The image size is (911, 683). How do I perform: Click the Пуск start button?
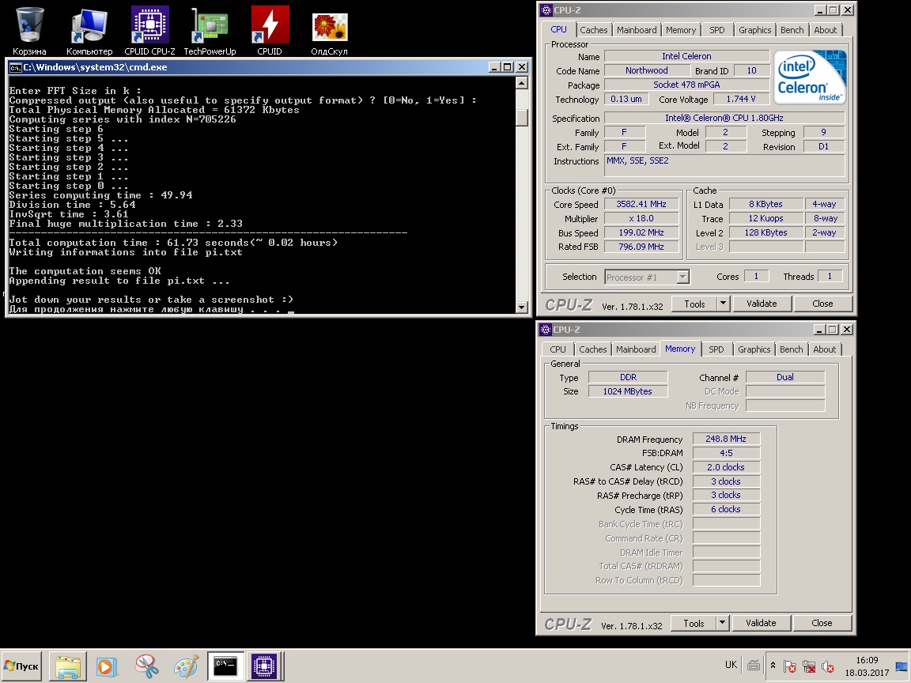(x=21, y=666)
